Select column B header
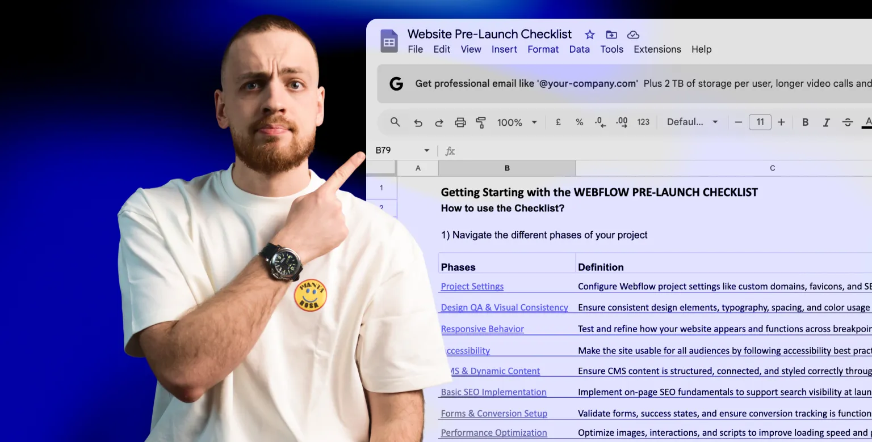The height and width of the screenshot is (442, 872). (507, 168)
